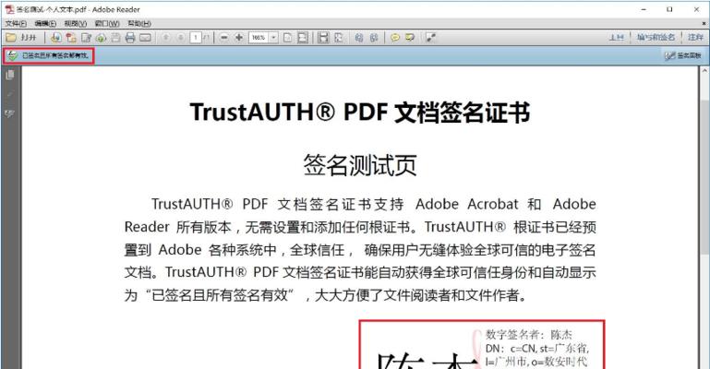Open the 视图(V) menu
Viewport: 710px width, 369px height.
(75, 23)
